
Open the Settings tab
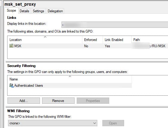(x=38, y=11)
